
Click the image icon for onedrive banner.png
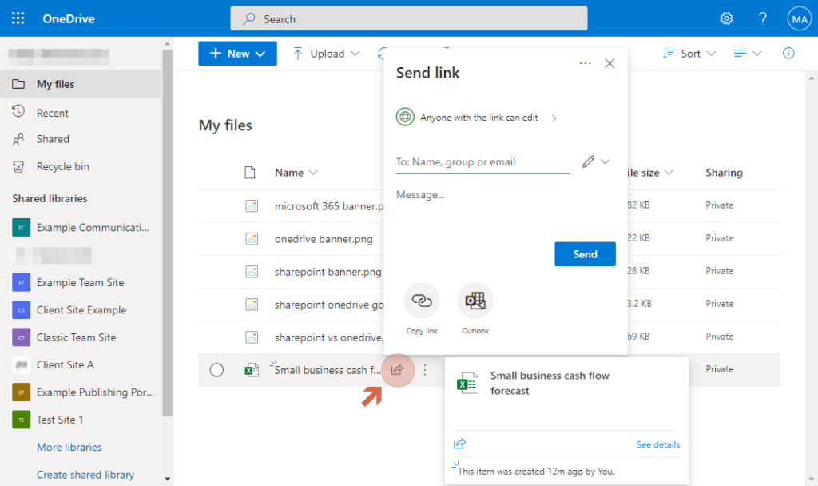coord(252,239)
